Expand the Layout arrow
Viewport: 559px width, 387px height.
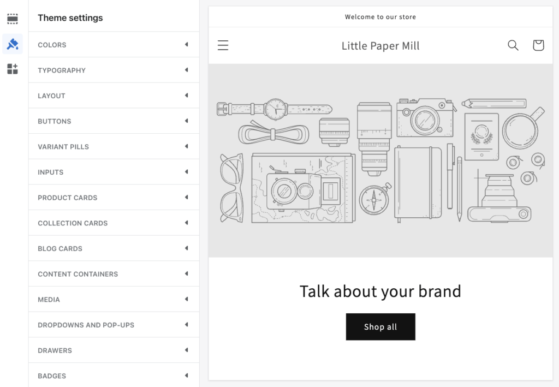tap(187, 96)
